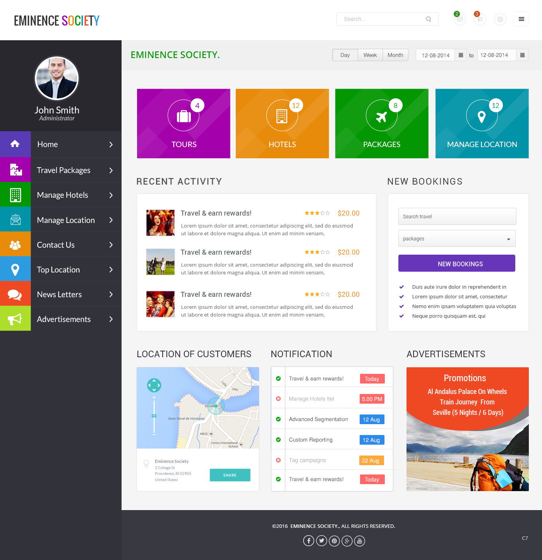Open the Tours suitcase tile
This screenshot has width=542, height=560.
(x=184, y=123)
